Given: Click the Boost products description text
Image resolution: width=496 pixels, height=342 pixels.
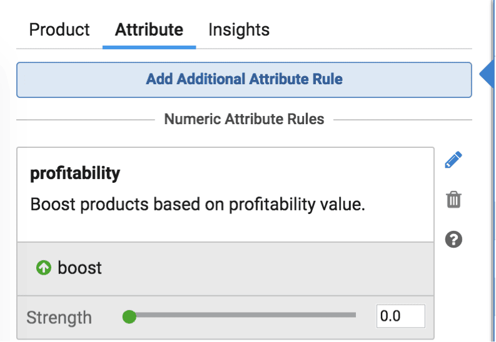Looking at the screenshot, I should point(198,204).
